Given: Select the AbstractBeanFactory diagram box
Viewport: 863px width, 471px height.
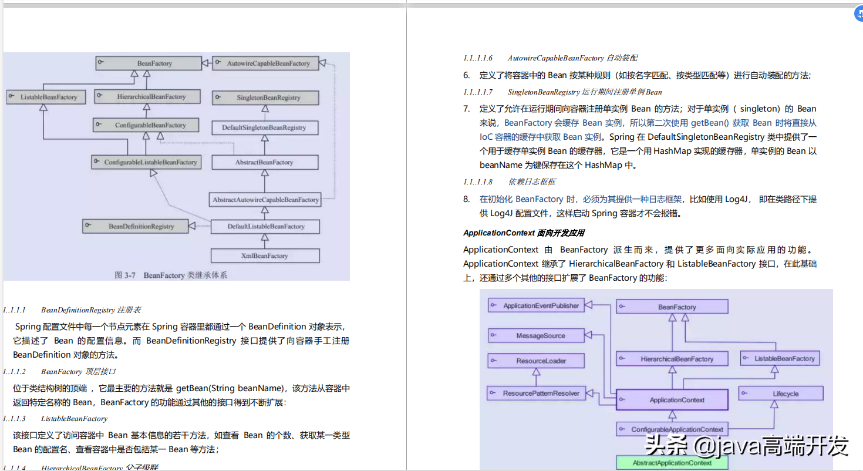Looking at the screenshot, I should [265, 162].
